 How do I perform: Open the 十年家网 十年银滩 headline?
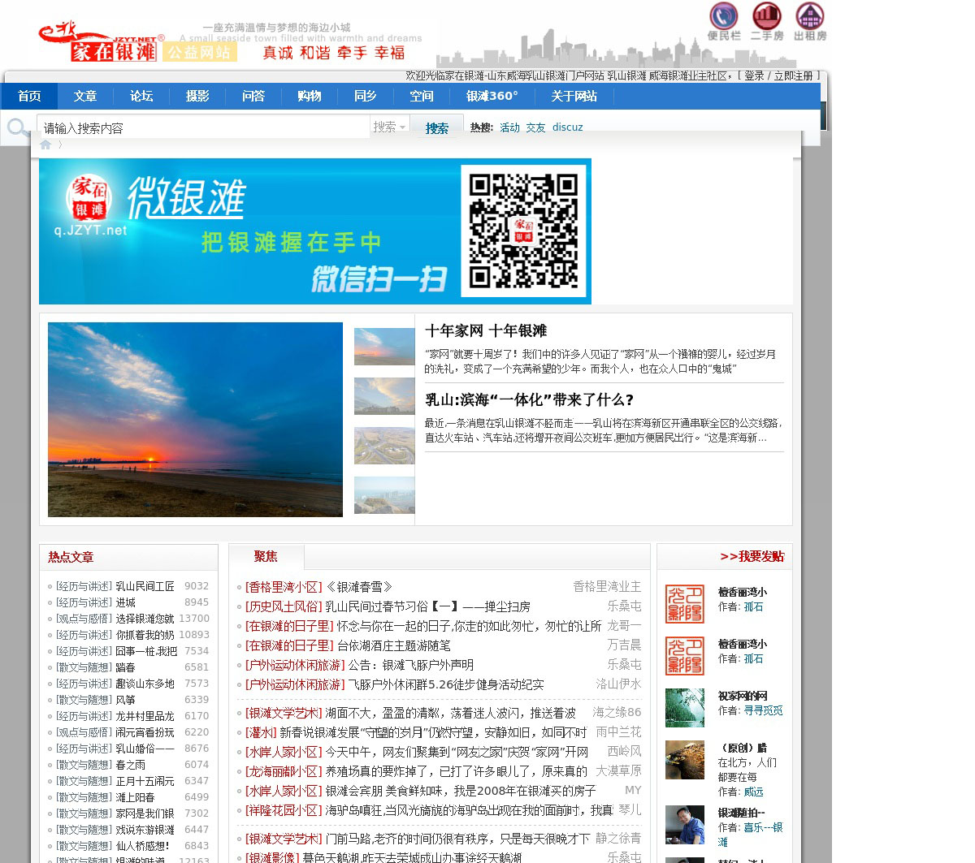click(x=486, y=330)
